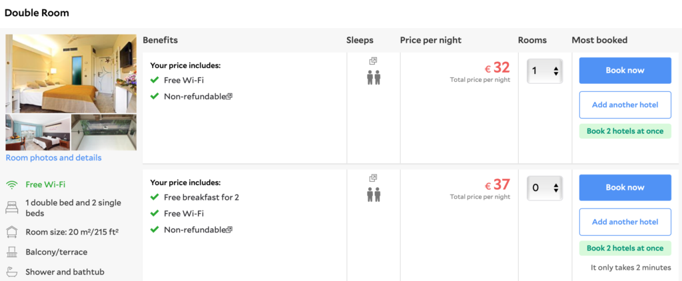Screen dimensions: 682x281
Task: Click Add another hotel for the second offer
Action: click(625, 222)
